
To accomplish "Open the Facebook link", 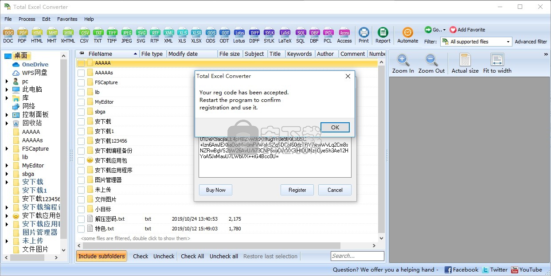I will click(x=461, y=269).
